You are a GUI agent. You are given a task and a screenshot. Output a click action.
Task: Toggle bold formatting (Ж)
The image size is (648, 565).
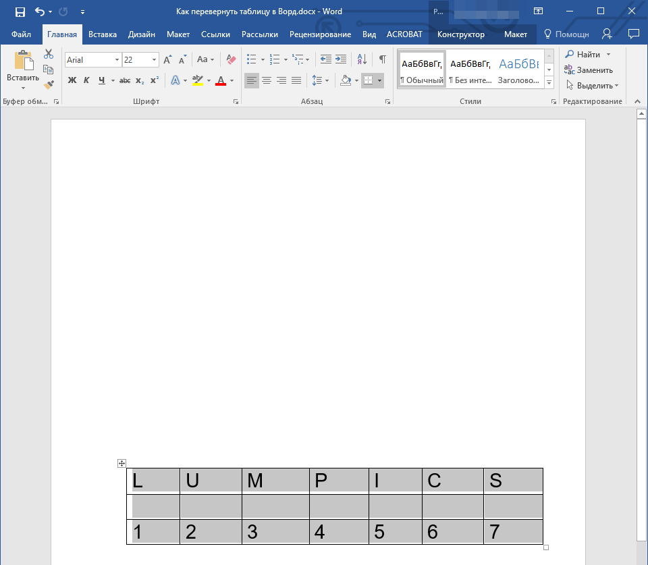pyautogui.click(x=72, y=80)
